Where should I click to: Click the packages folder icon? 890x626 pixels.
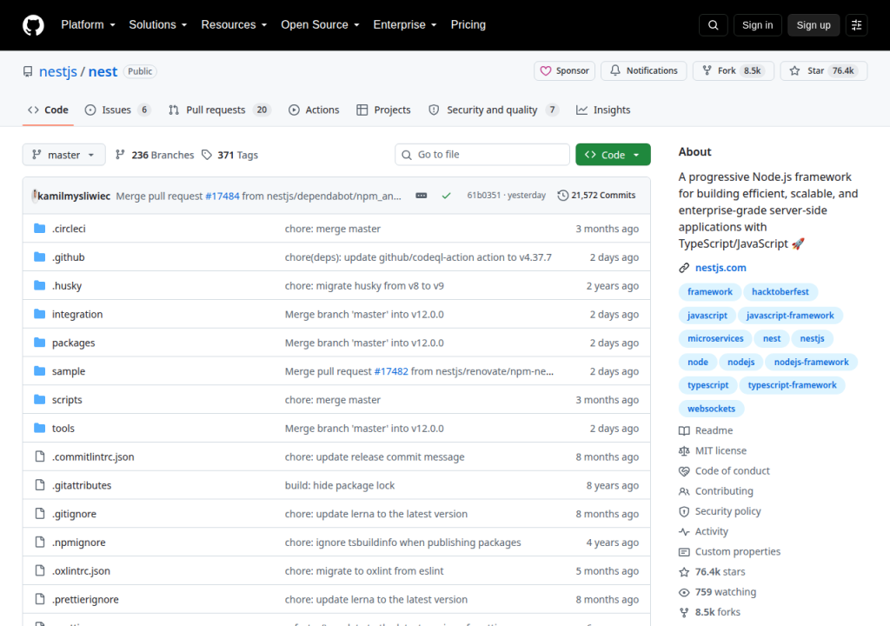pos(39,342)
